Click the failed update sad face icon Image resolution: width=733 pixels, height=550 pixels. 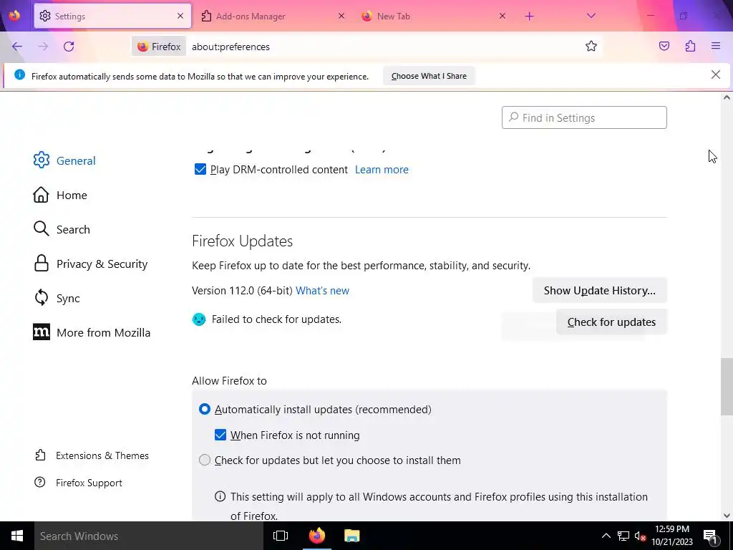click(199, 319)
